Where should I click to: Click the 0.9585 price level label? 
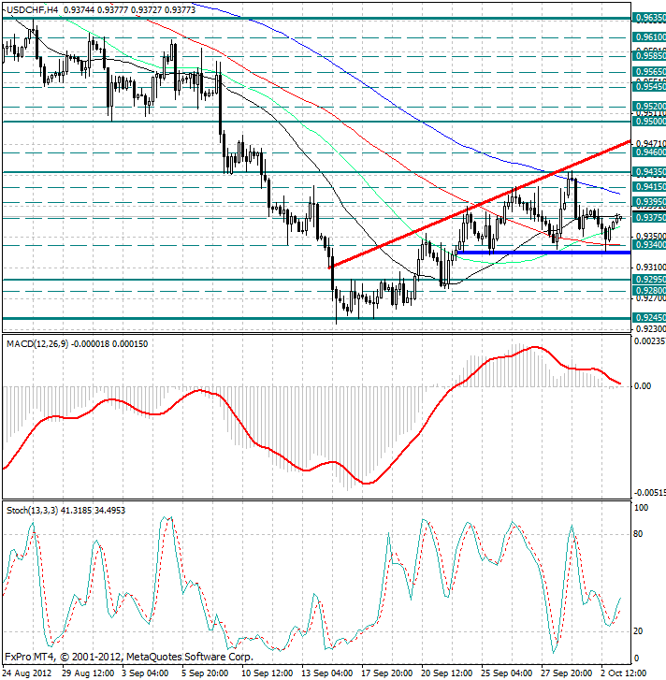coord(649,56)
